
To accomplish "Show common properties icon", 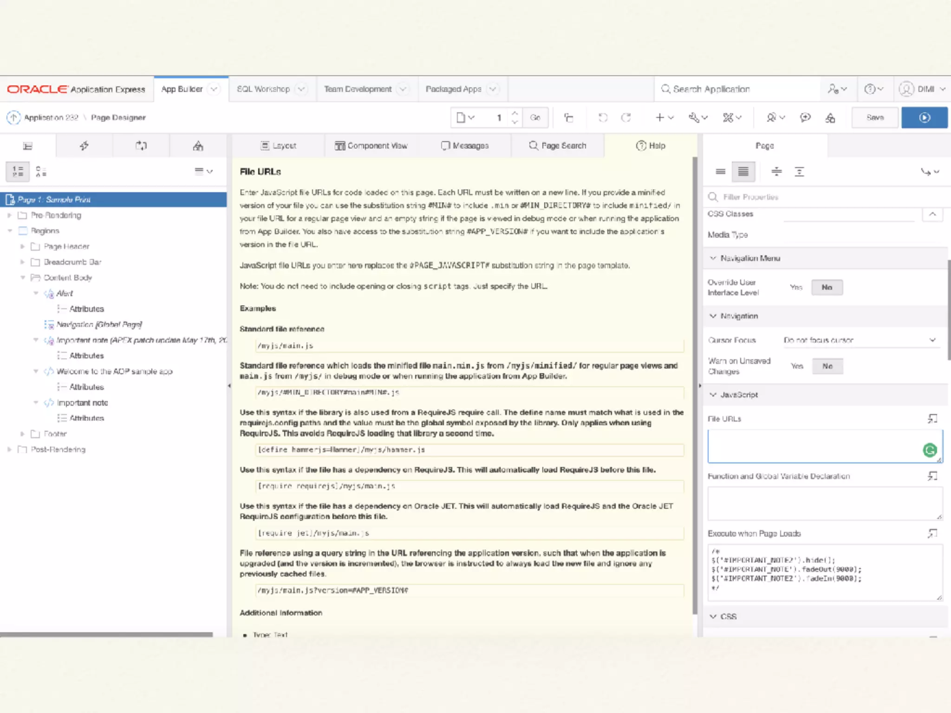I will (x=720, y=172).
